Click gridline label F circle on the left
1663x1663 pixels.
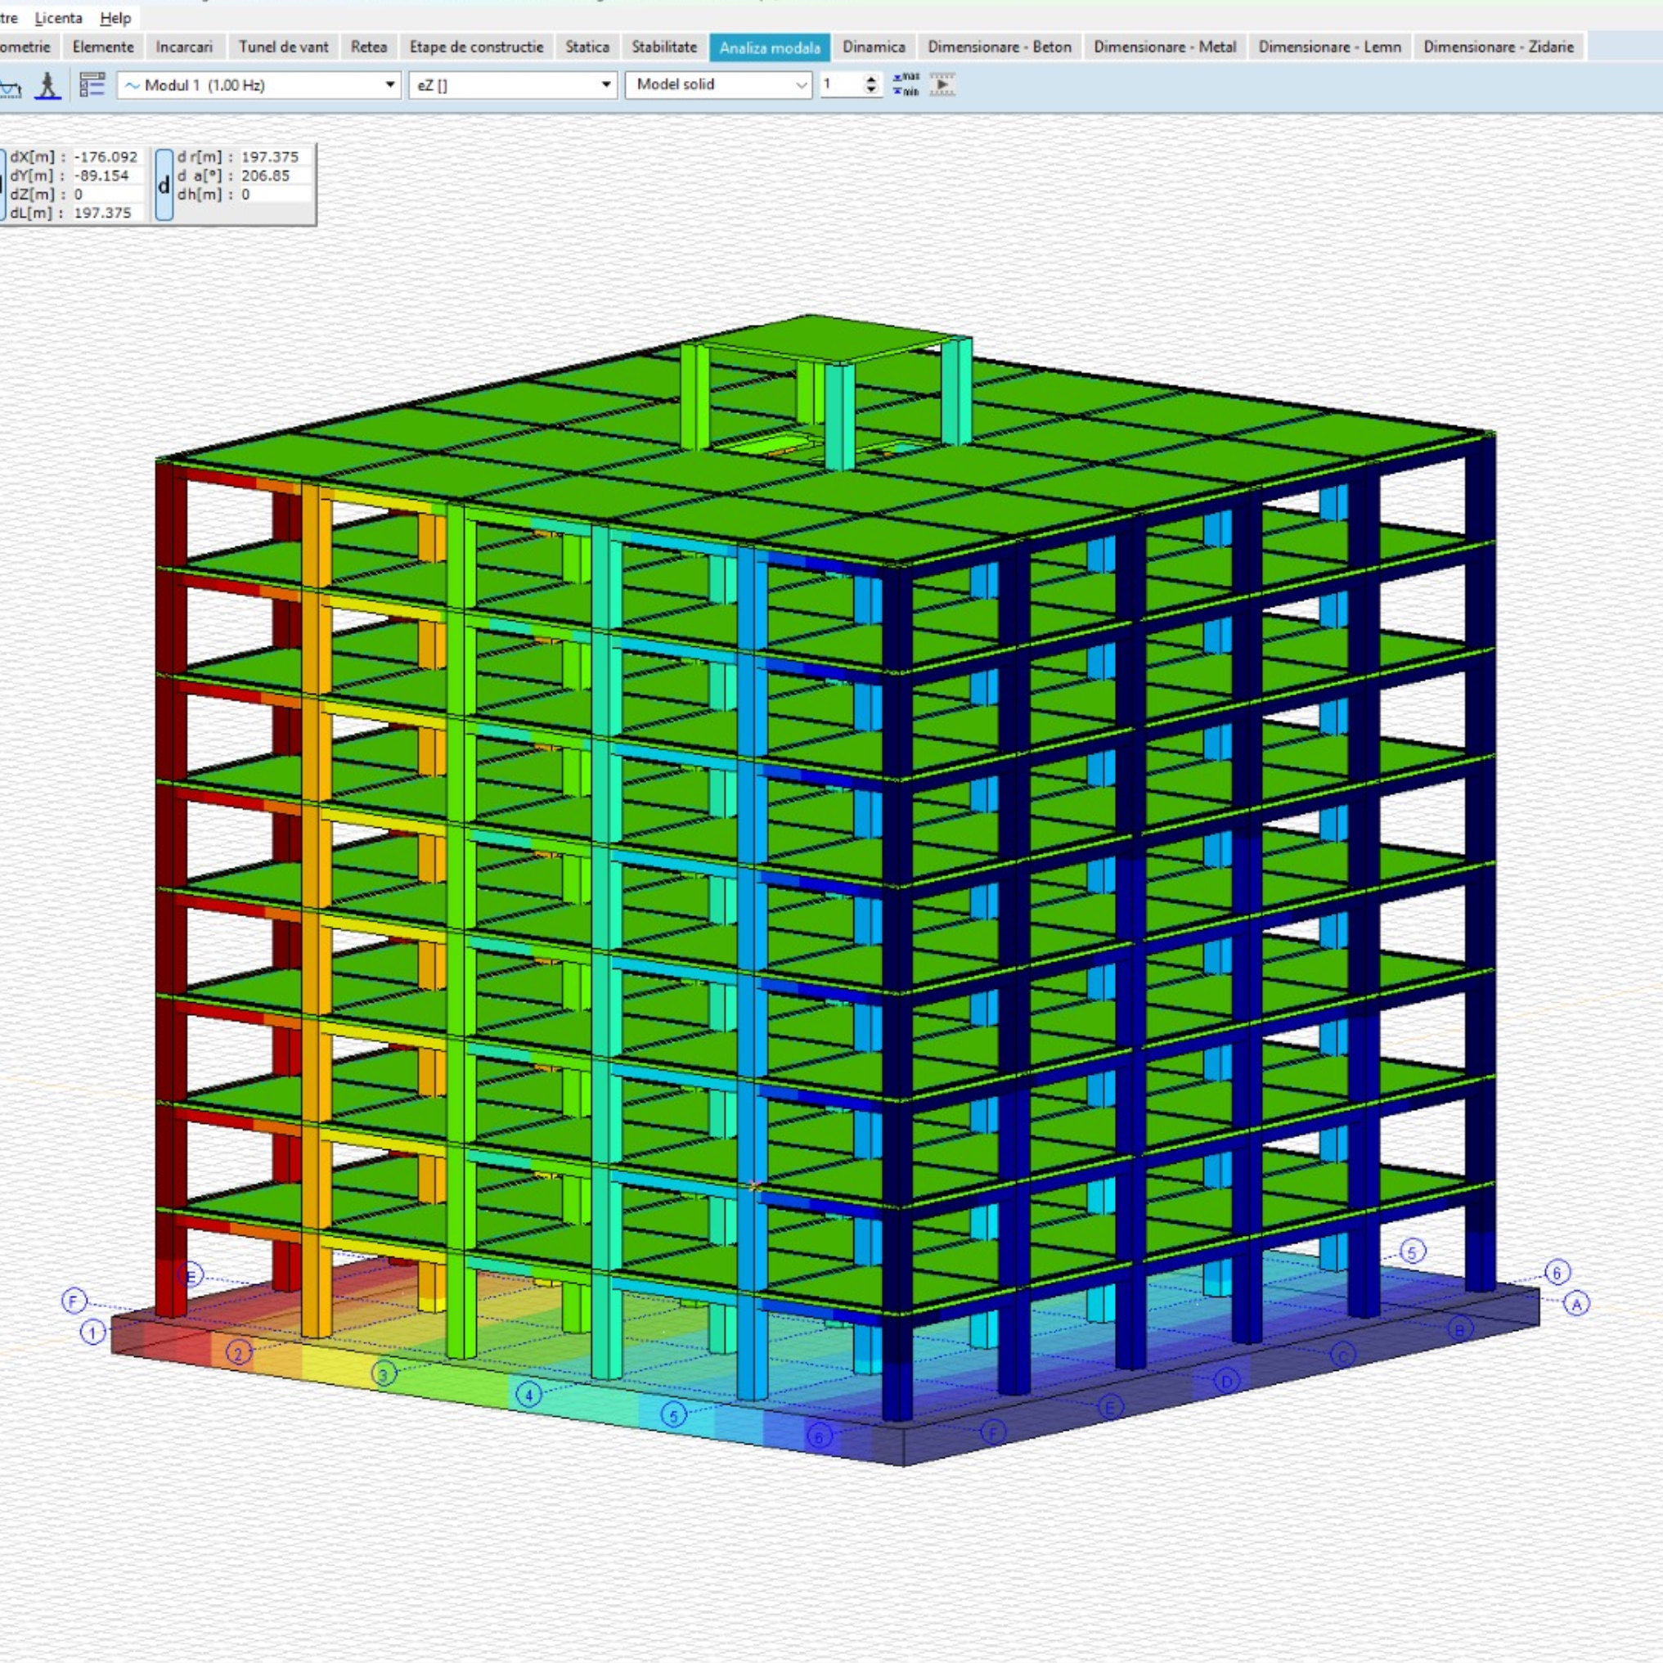click(x=74, y=1301)
